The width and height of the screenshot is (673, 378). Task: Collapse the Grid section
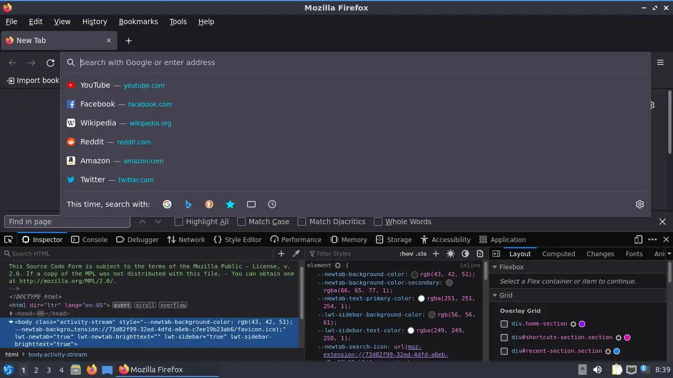click(x=495, y=296)
